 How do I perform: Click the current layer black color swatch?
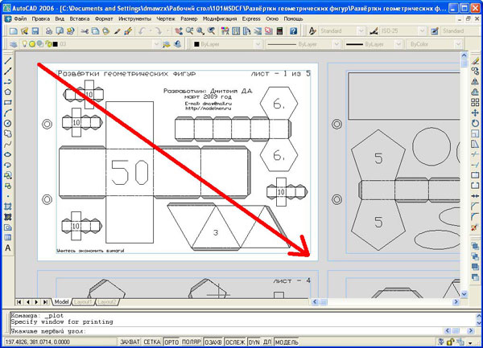(56, 44)
